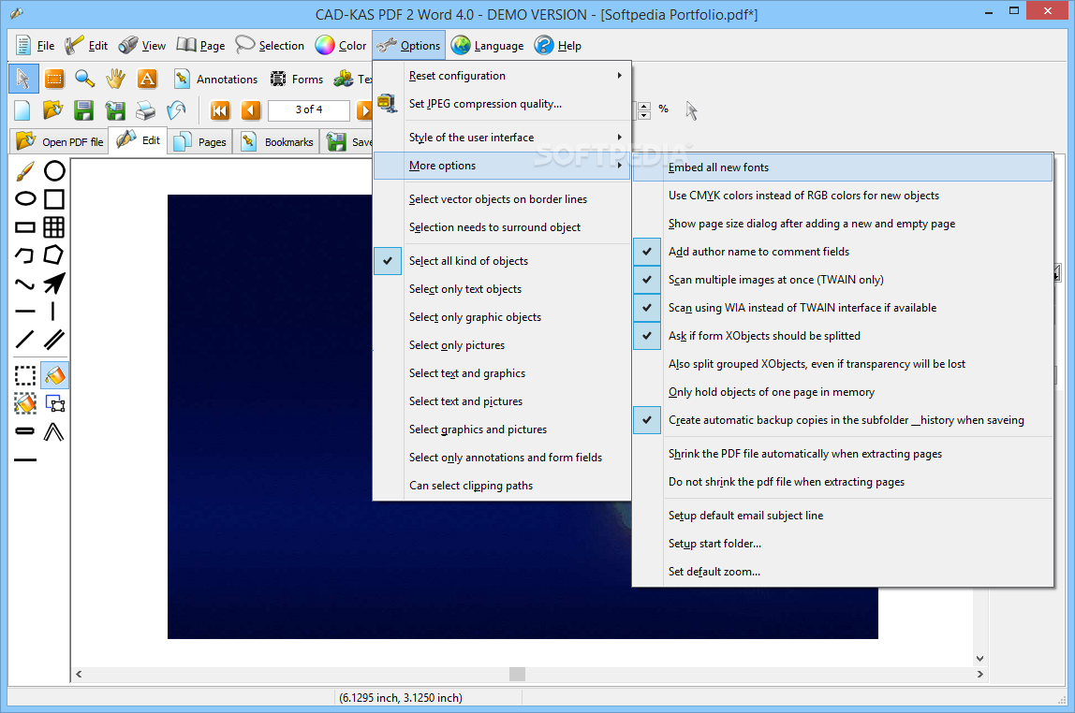Pick the ellipse shape tool
The image size is (1075, 713).
click(25, 199)
